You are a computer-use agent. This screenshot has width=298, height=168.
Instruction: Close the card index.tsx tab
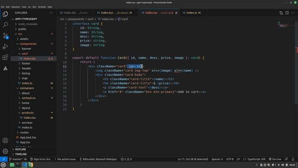[176, 13]
